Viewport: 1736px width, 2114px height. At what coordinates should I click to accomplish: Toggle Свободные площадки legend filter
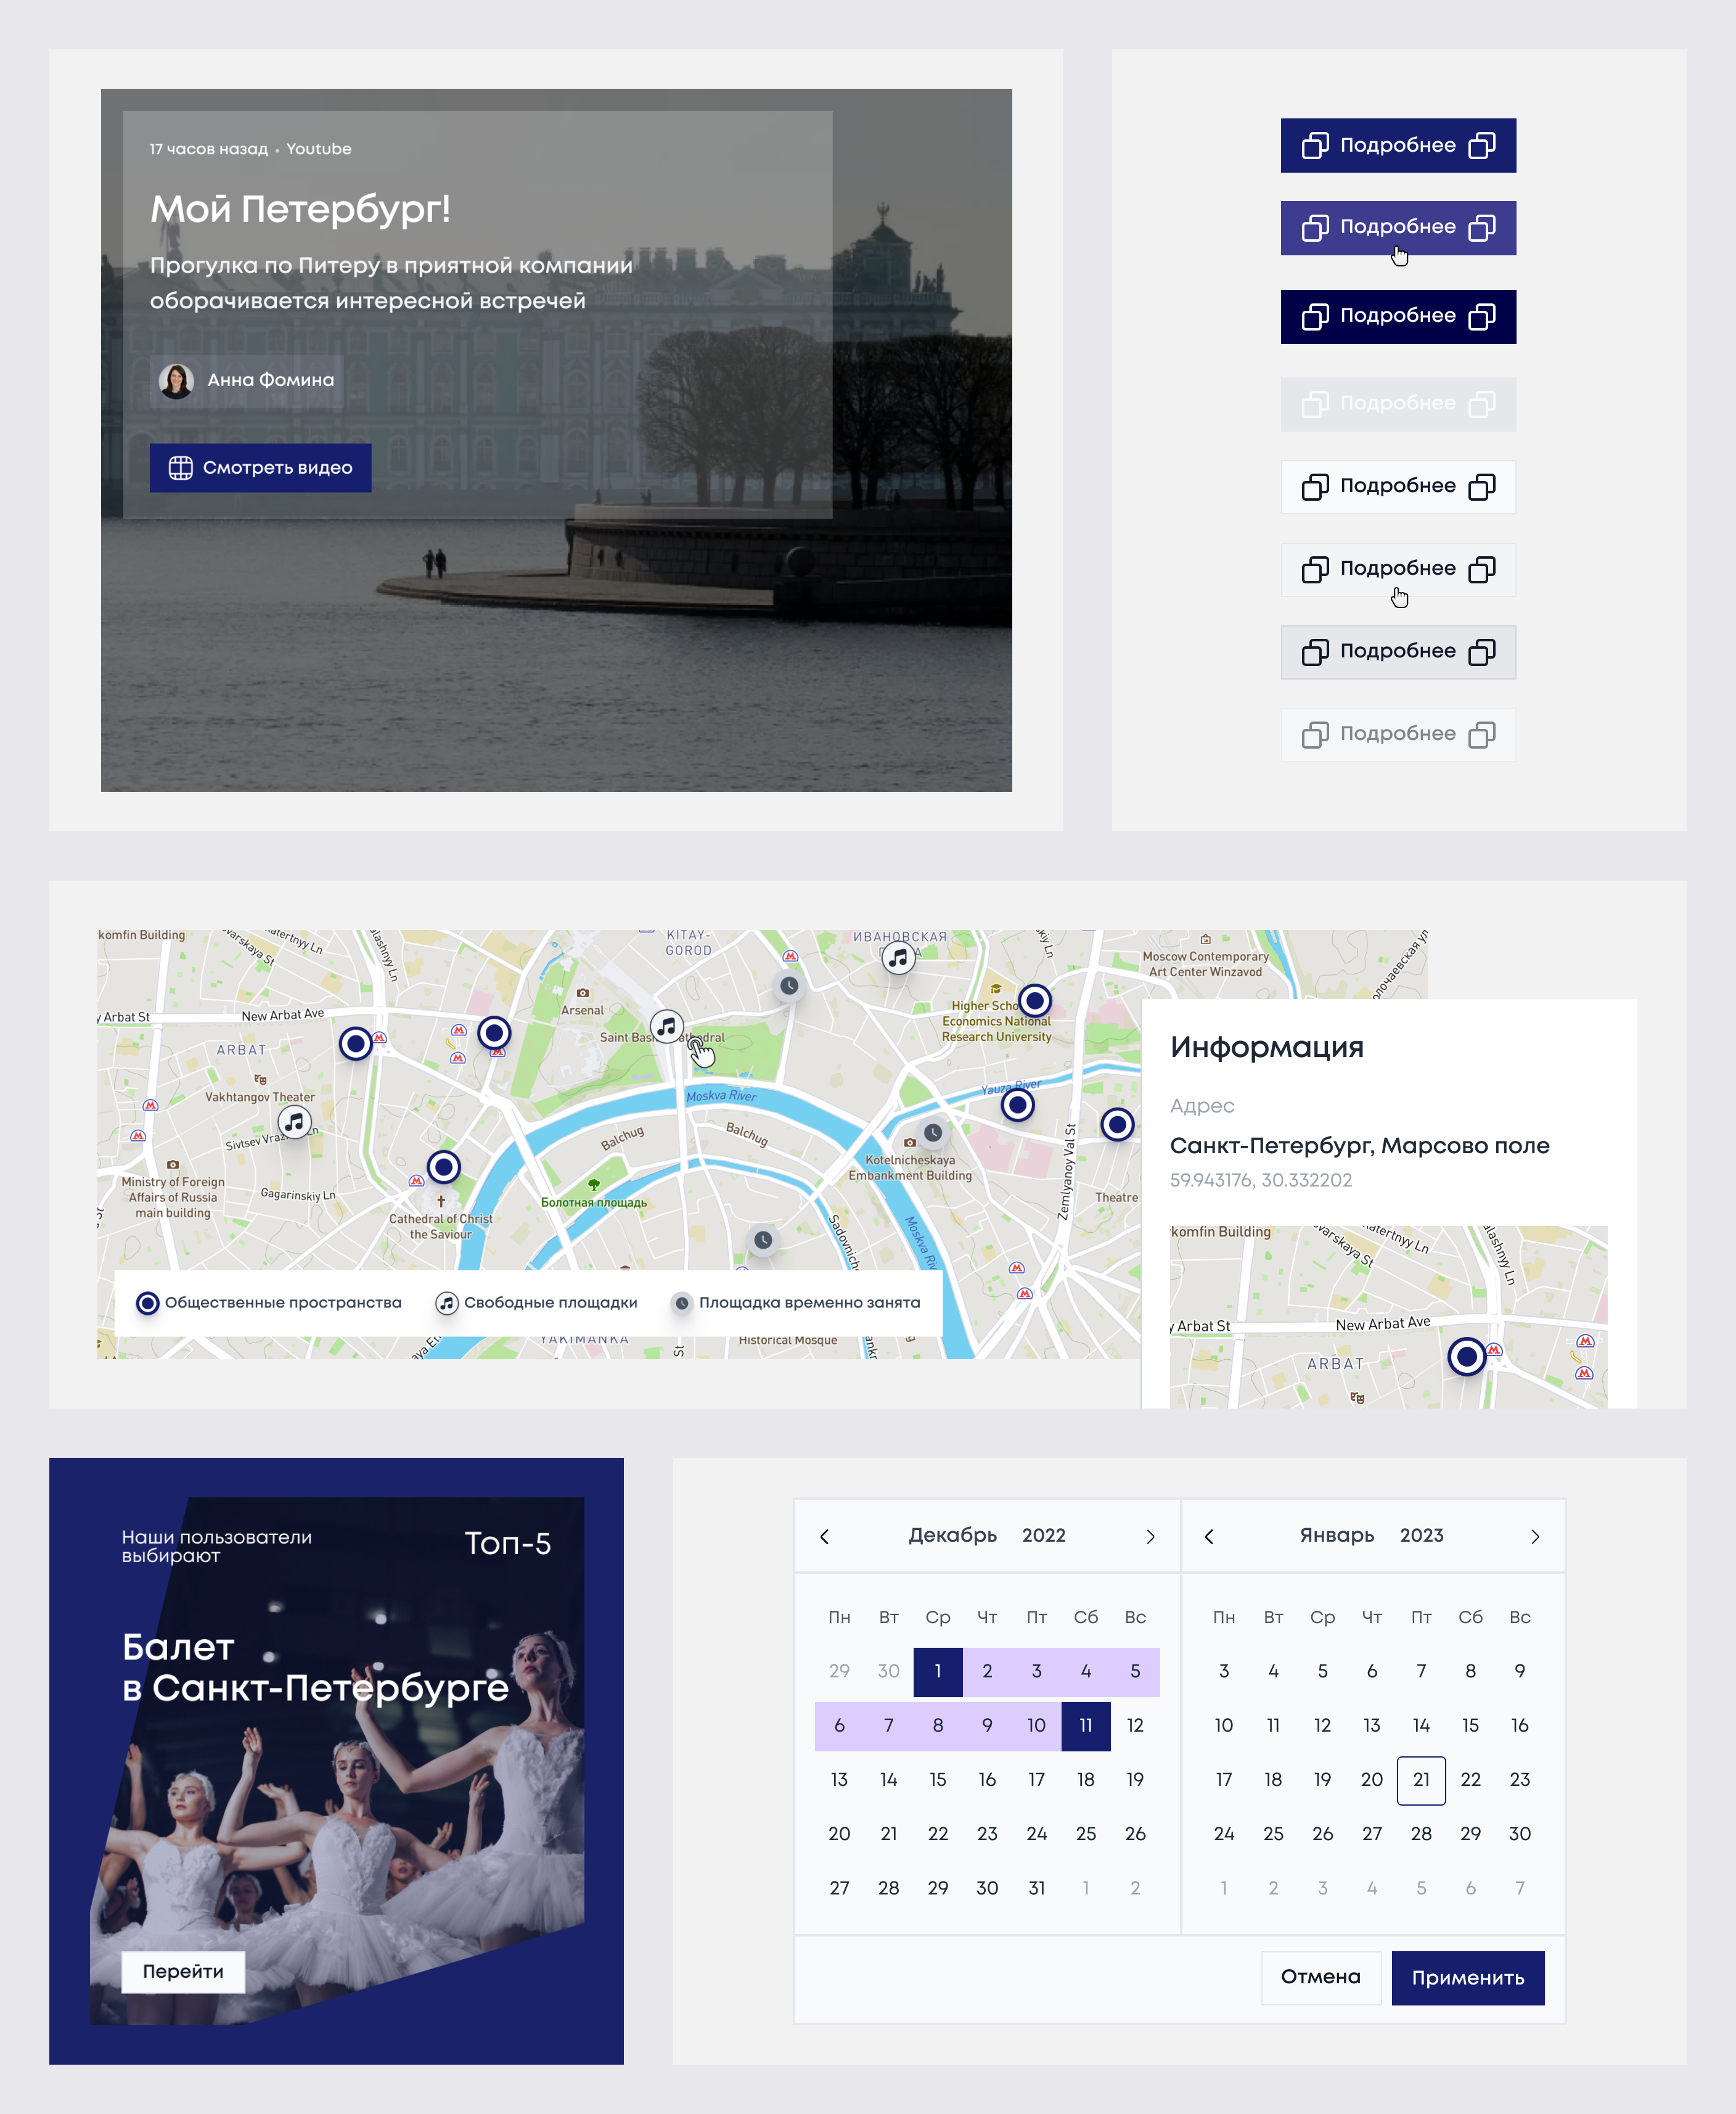pos(537,1302)
